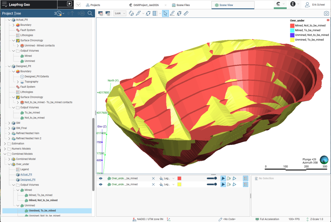The width and height of the screenshot is (331, 222).
Task: Select the rotate-slicer plane tool
Action: click(x=131, y=13)
